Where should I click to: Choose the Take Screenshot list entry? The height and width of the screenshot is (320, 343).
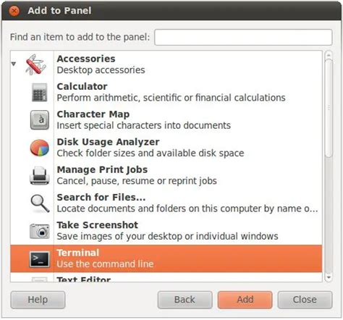[x=166, y=231]
